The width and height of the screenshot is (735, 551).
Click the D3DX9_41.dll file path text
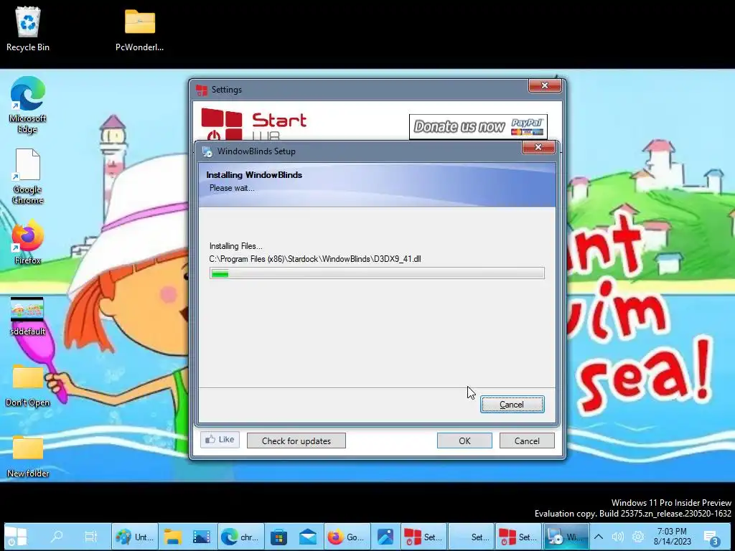coord(315,258)
